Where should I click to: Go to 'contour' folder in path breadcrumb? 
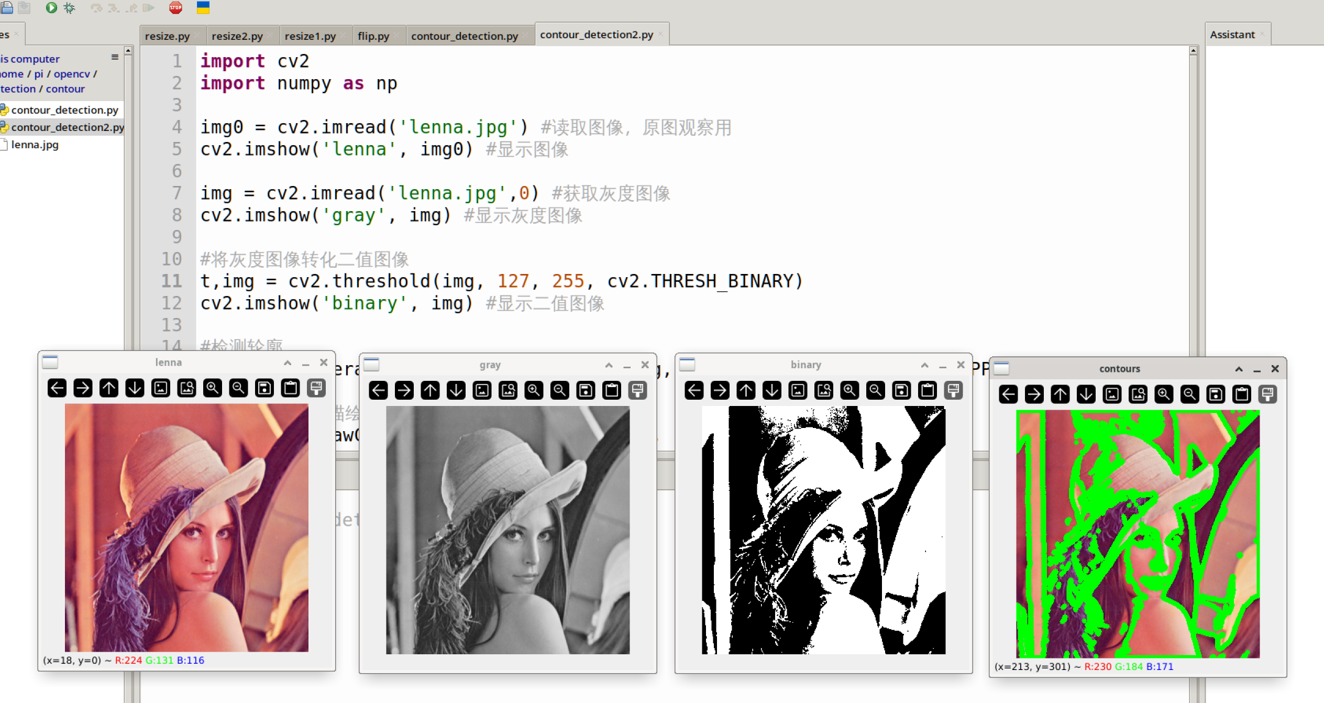pyautogui.click(x=65, y=89)
